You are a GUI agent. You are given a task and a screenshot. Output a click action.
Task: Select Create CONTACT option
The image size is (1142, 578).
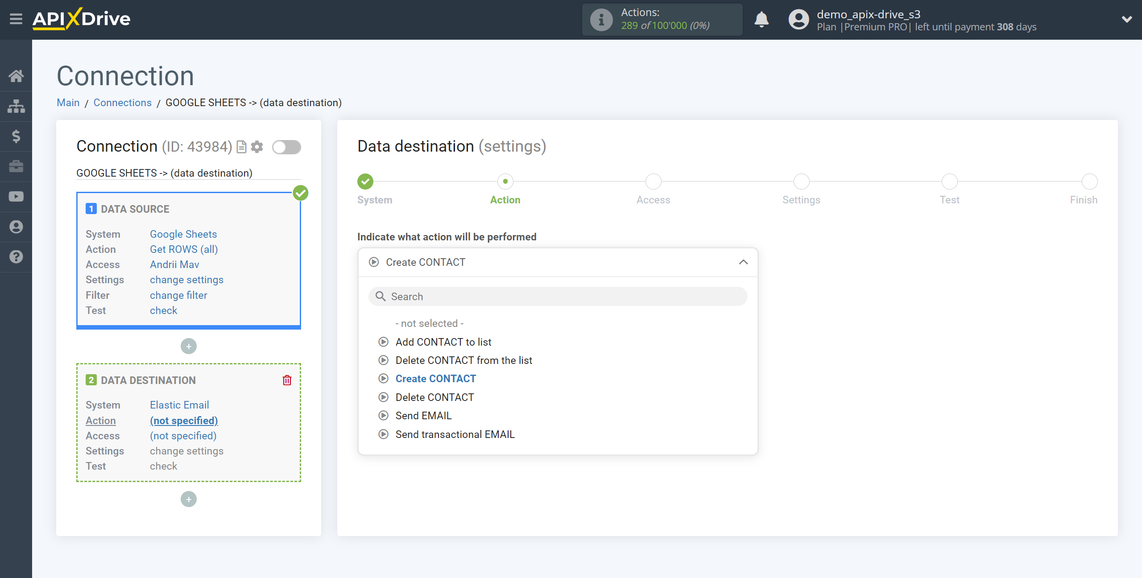435,379
